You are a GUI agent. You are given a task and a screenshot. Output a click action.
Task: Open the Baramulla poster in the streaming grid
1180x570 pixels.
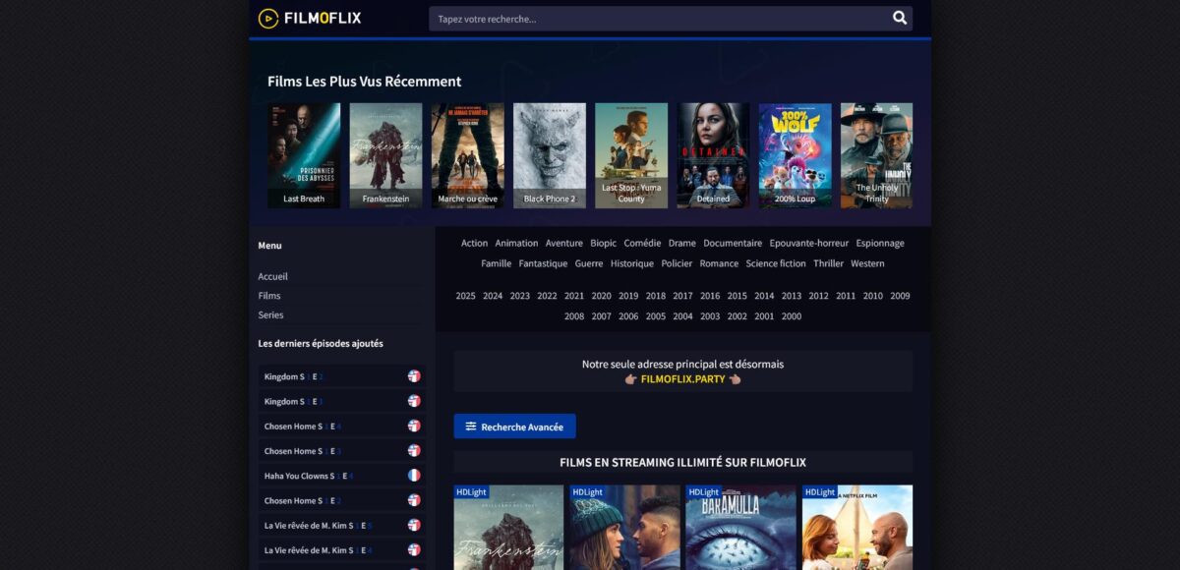pyautogui.click(x=740, y=527)
